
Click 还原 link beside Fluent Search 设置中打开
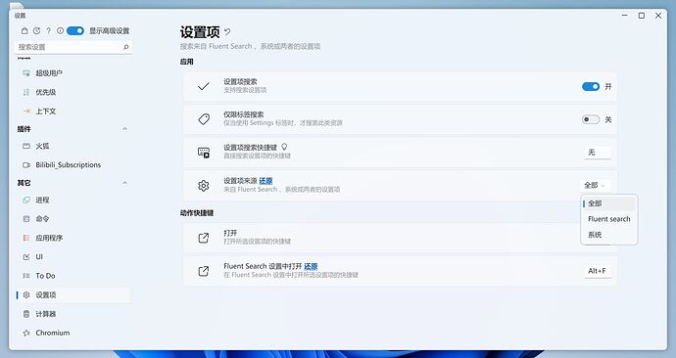[x=311, y=266]
